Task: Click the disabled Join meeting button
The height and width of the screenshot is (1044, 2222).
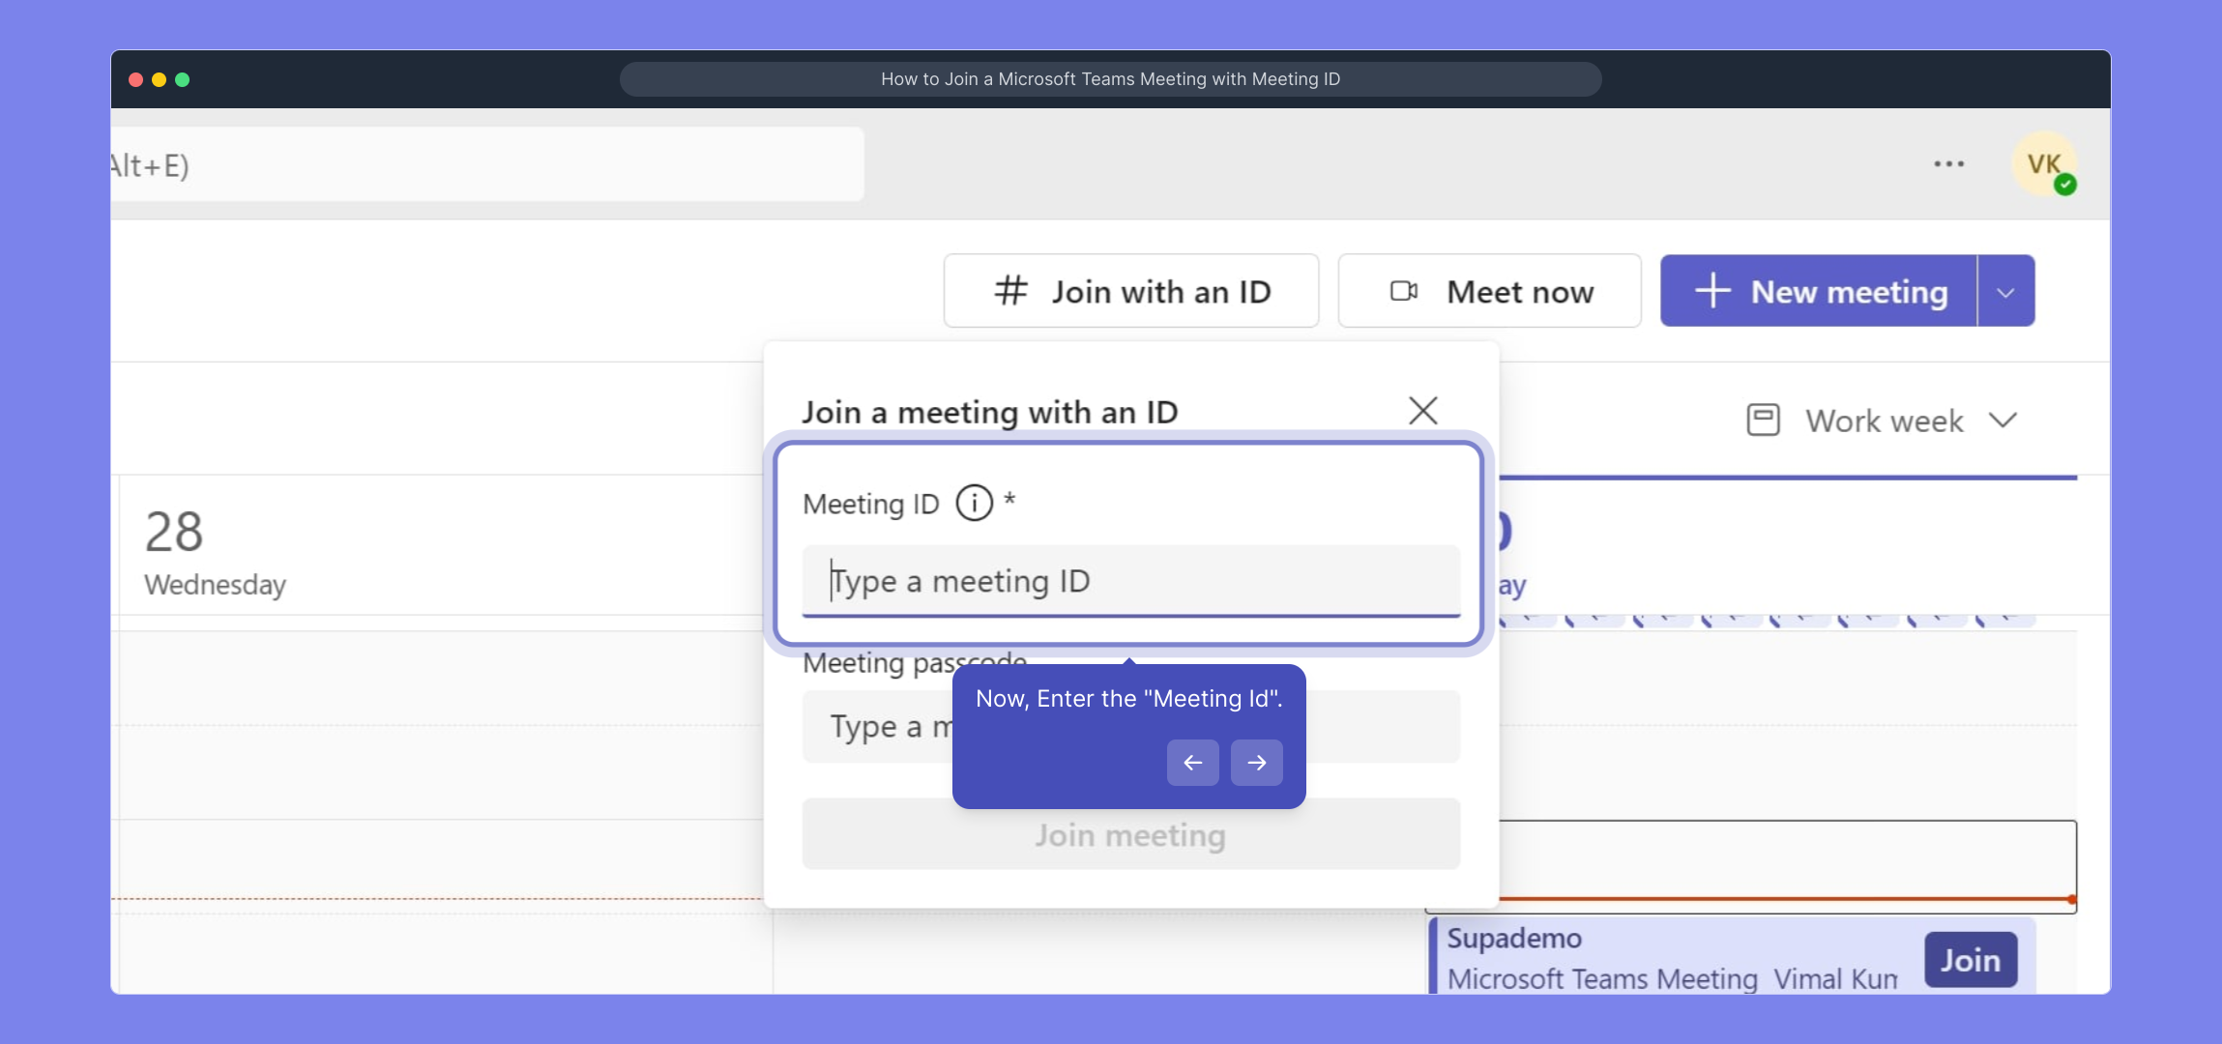Action: (x=1130, y=834)
